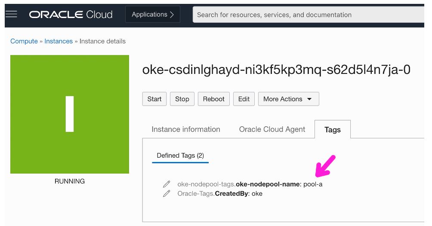Click the Instance details breadcrumb text

102,41
